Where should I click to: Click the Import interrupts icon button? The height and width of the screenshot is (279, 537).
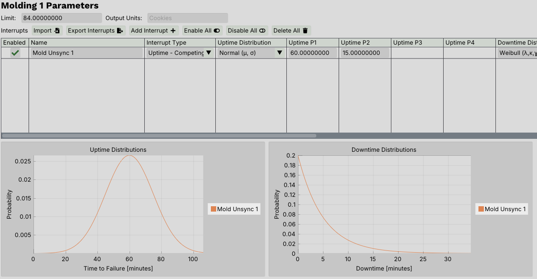57,31
